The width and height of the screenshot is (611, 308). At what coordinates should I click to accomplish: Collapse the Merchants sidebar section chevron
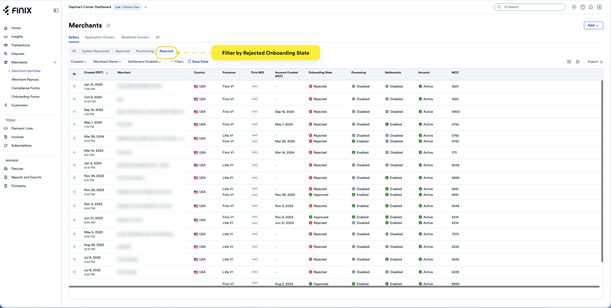tap(55, 62)
